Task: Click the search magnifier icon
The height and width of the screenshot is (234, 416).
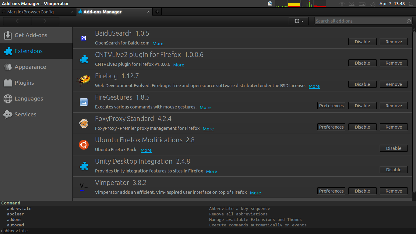Action: (409, 21)
